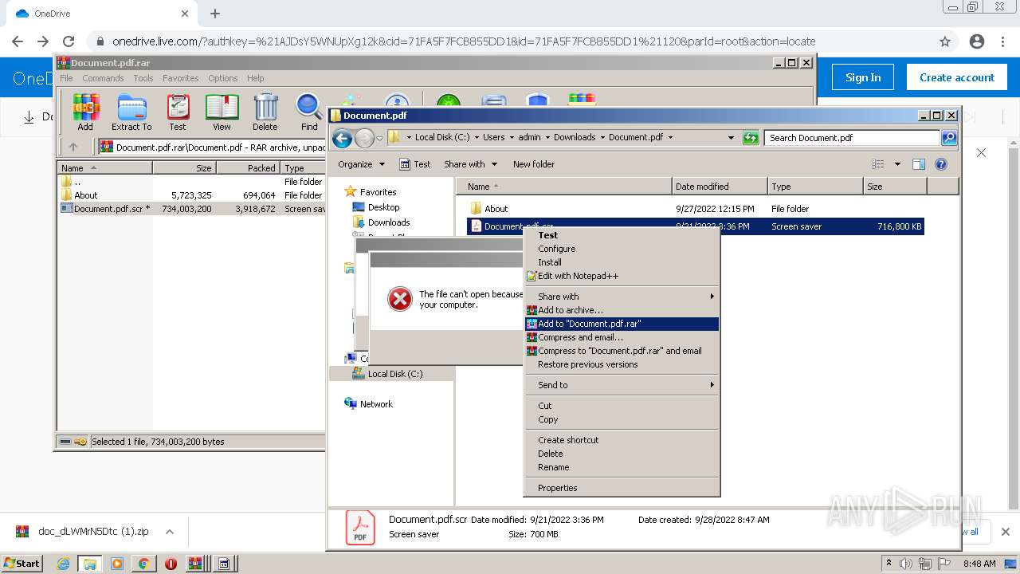Open the WinRAR Tools menu

pos(143,78)
